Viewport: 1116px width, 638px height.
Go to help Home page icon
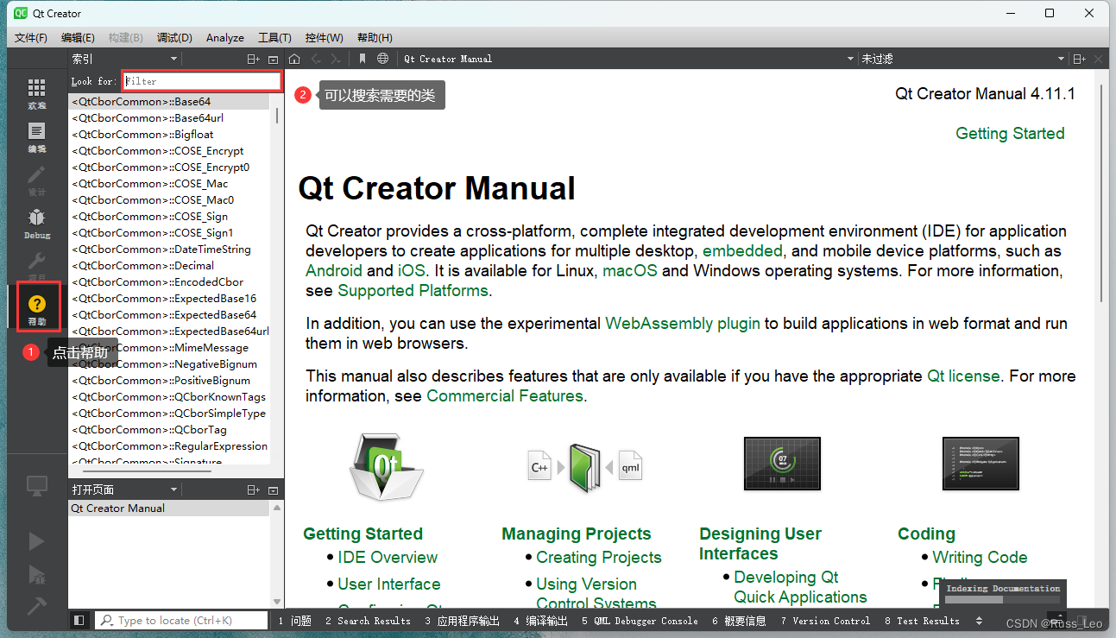click(x=294, y=59)
